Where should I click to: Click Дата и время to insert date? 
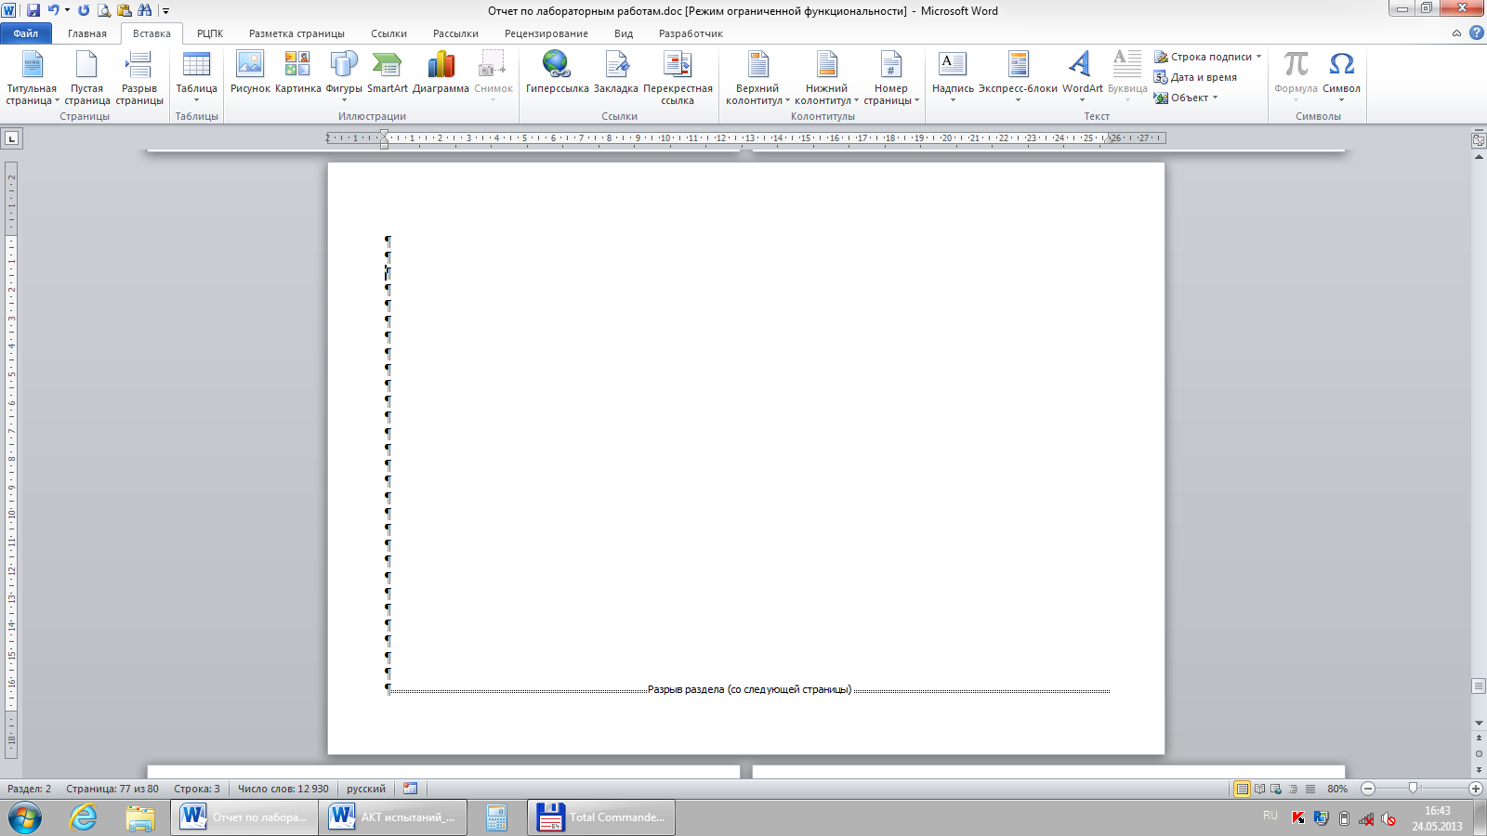tap(1196, 77)
